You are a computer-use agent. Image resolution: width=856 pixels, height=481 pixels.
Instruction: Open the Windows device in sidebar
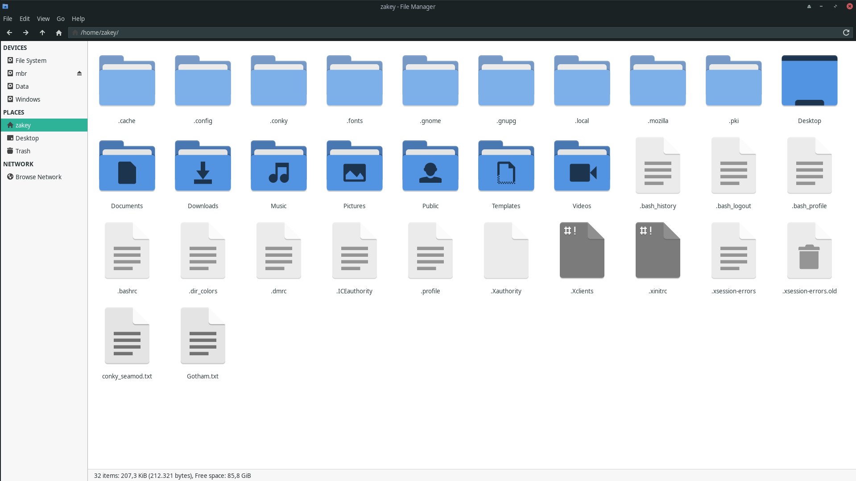tap(28, 99)
